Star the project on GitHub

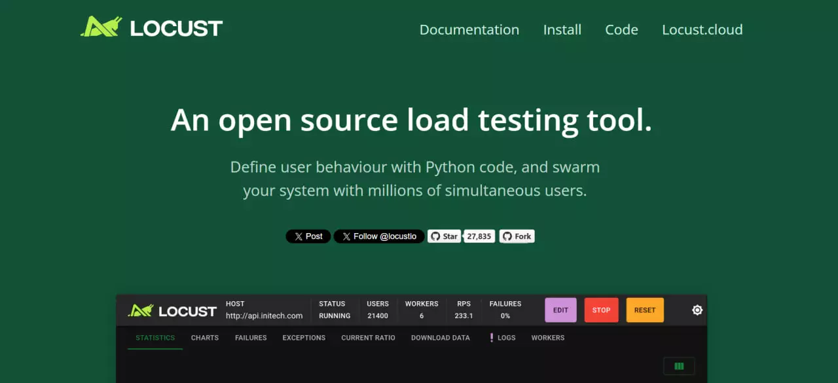click(445, 236)
